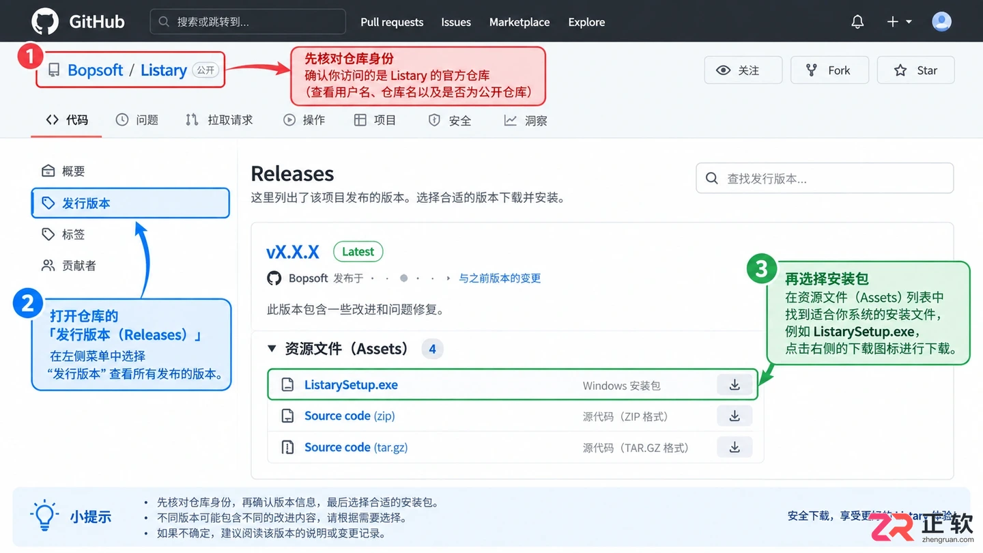Switch to the 问题 tab
Viewport: 983px width, 553px height.
pos(137,120)
